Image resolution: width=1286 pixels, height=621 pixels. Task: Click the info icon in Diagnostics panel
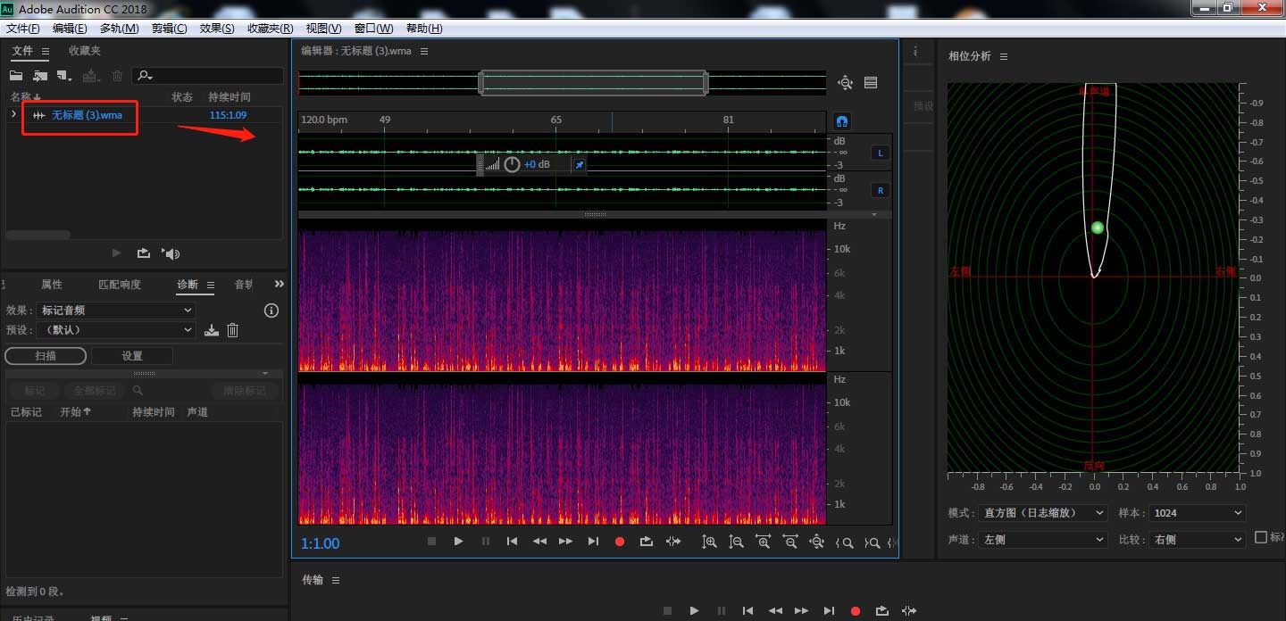pyautogui.click(x=271, y=310)
